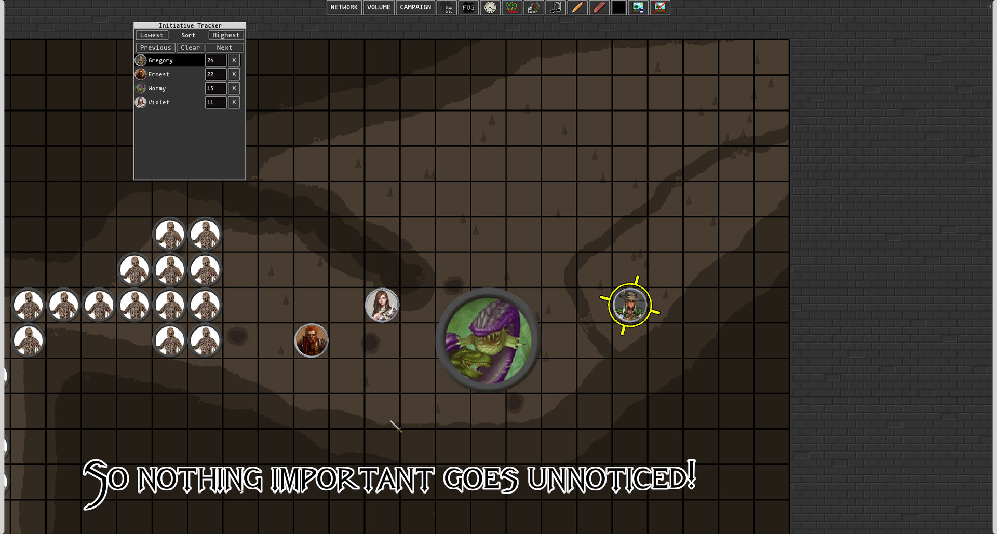Open the VOLUME menu
The image size is (997, 534).
(379, 8)
